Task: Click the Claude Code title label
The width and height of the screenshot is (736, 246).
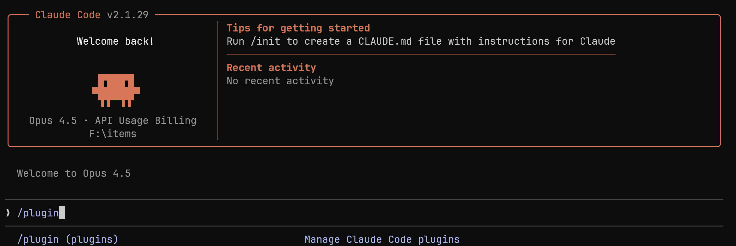Action: (68, 15)
